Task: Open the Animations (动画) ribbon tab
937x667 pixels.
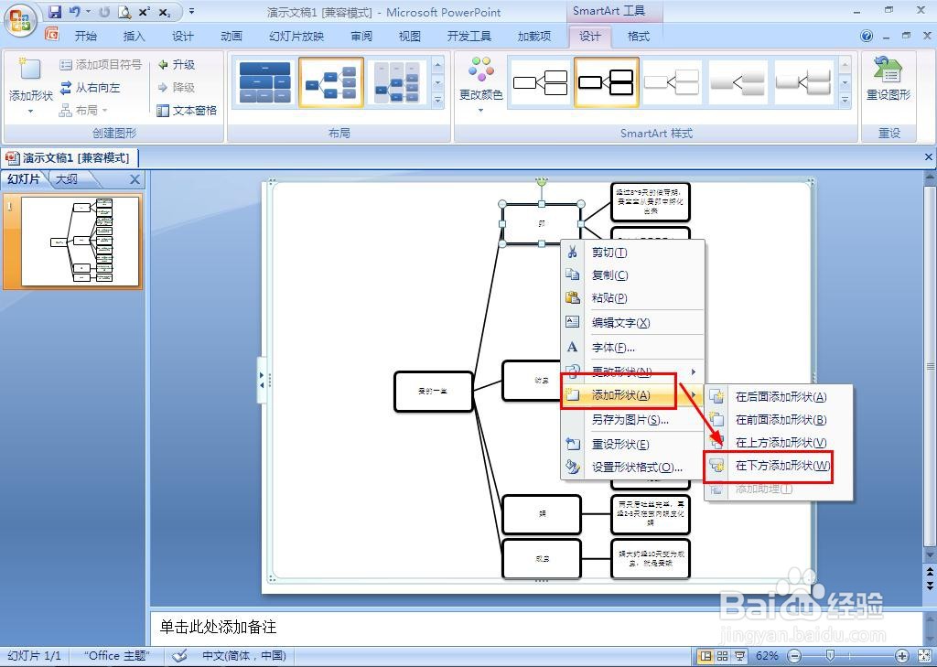Action: 232,37
